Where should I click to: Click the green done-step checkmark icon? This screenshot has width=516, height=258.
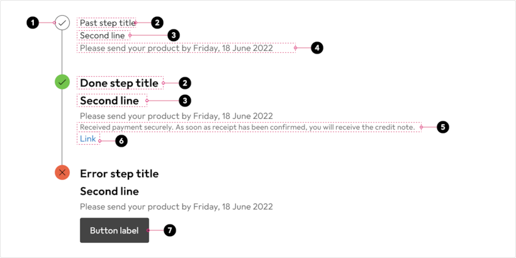click(62, 82)
